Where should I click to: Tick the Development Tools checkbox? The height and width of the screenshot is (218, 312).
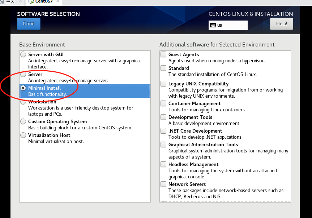click(x=163, y=117)
